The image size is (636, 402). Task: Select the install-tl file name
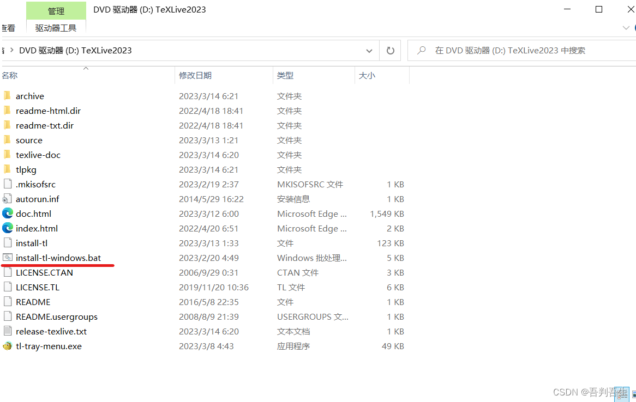point(32,243)
